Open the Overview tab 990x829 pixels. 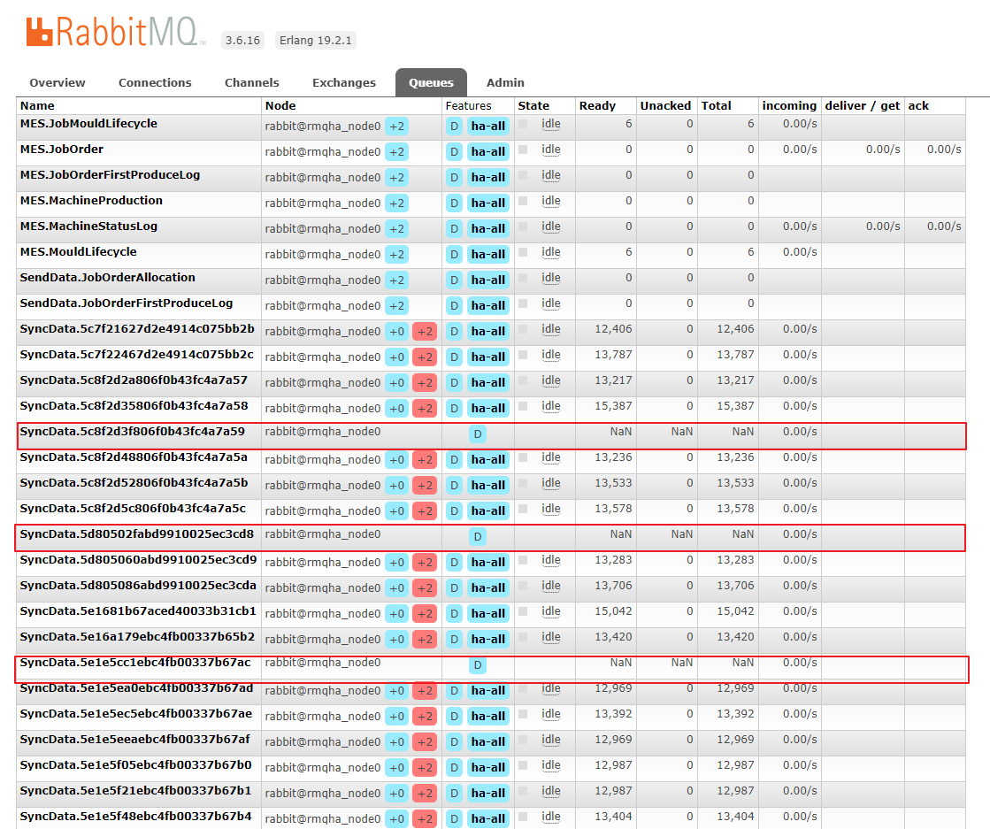58,82
